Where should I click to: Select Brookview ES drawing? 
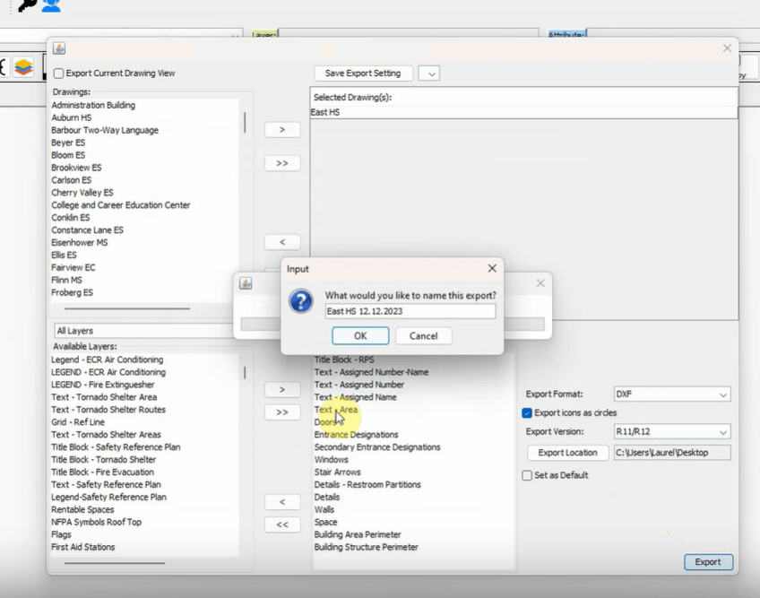pyautogui.click(x=76, y=168)
